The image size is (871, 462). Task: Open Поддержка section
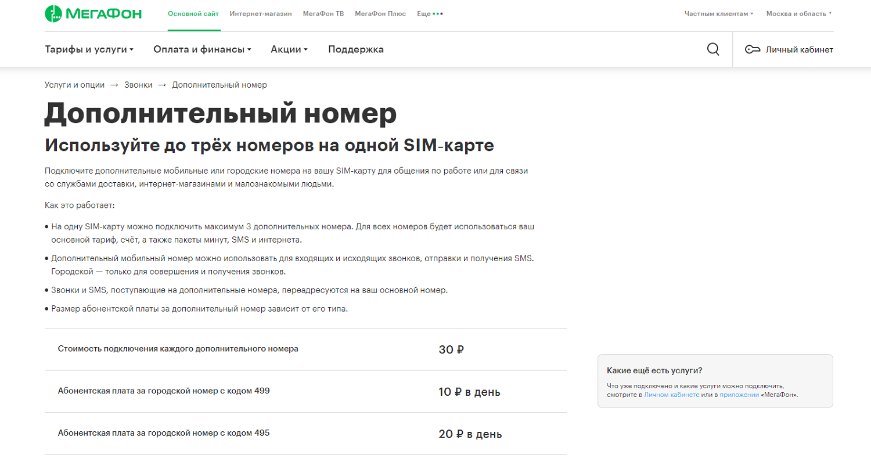[x=356, y=49]
